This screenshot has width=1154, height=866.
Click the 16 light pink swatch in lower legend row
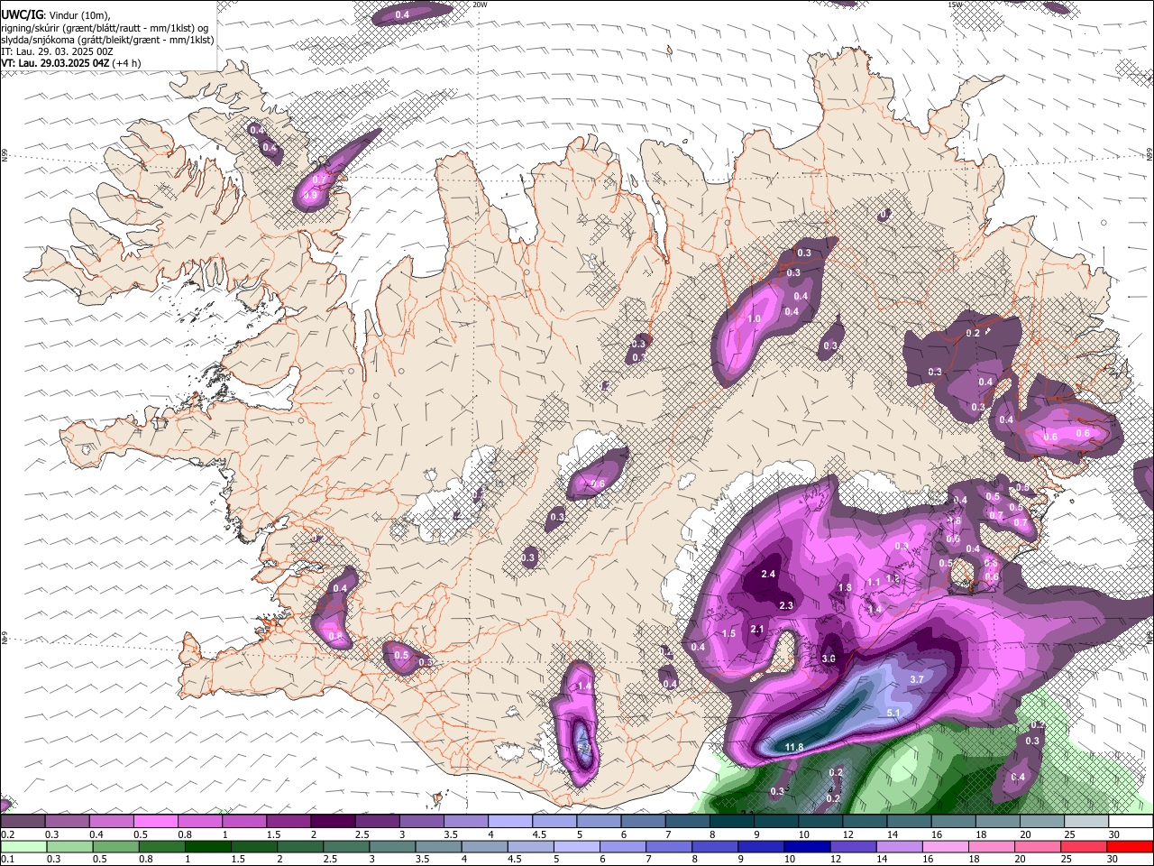945,846
